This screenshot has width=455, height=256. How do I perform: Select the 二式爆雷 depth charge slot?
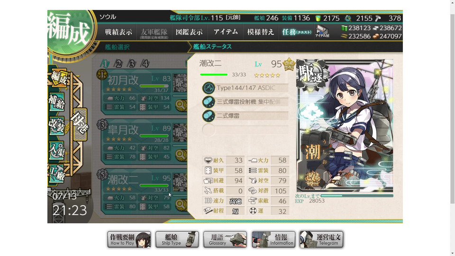245,116
